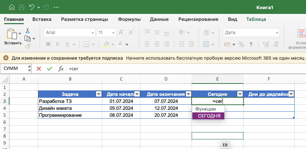Open the Разметка страницы tab
The width and height of the screenshot is (306, 149).
pyautogui.click(x=85, y=19)
